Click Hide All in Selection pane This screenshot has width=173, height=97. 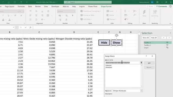154,38
